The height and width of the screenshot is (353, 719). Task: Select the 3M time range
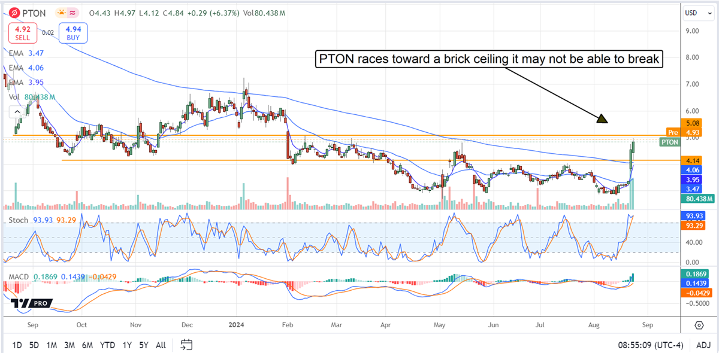[x=70, y=345]
